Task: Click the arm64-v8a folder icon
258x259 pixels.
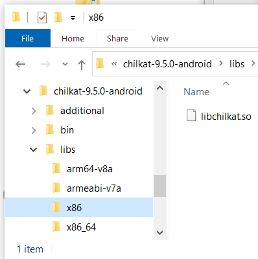Action: (x=56, y=168)
